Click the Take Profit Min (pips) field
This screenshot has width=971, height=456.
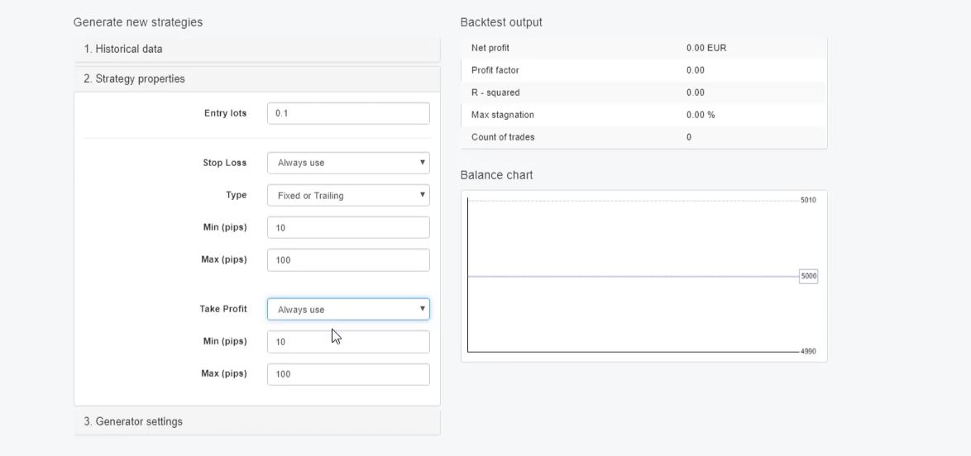click(348, 341)
